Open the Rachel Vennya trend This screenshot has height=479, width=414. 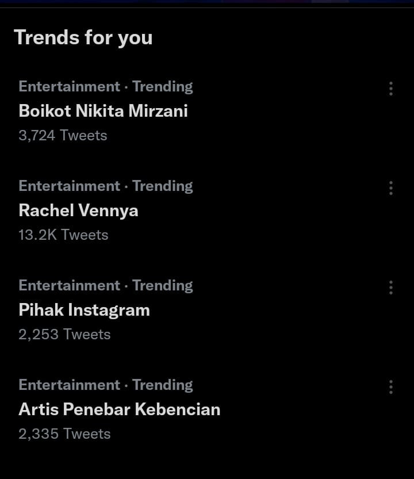click(x=79, y=210)
